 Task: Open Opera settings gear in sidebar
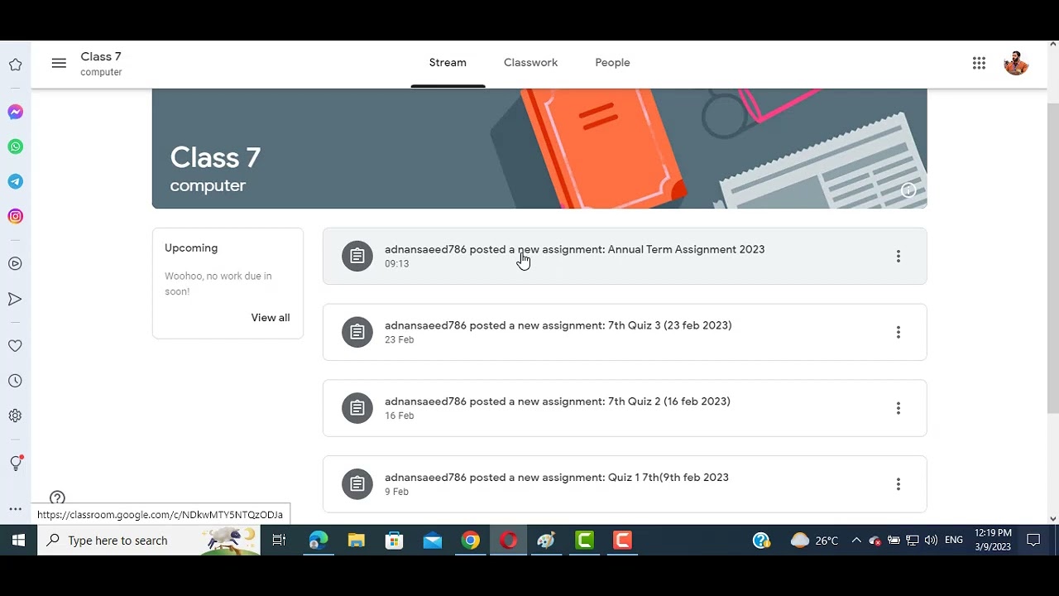[16, 416]
